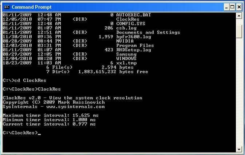
Task: Click the 2,594 bytes total
Action: point(118,67)
